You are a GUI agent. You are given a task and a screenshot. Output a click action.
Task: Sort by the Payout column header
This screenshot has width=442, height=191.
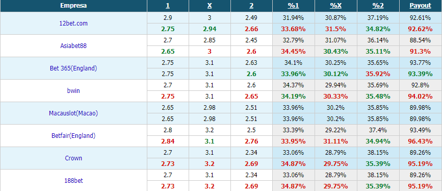tap(420, 6)
